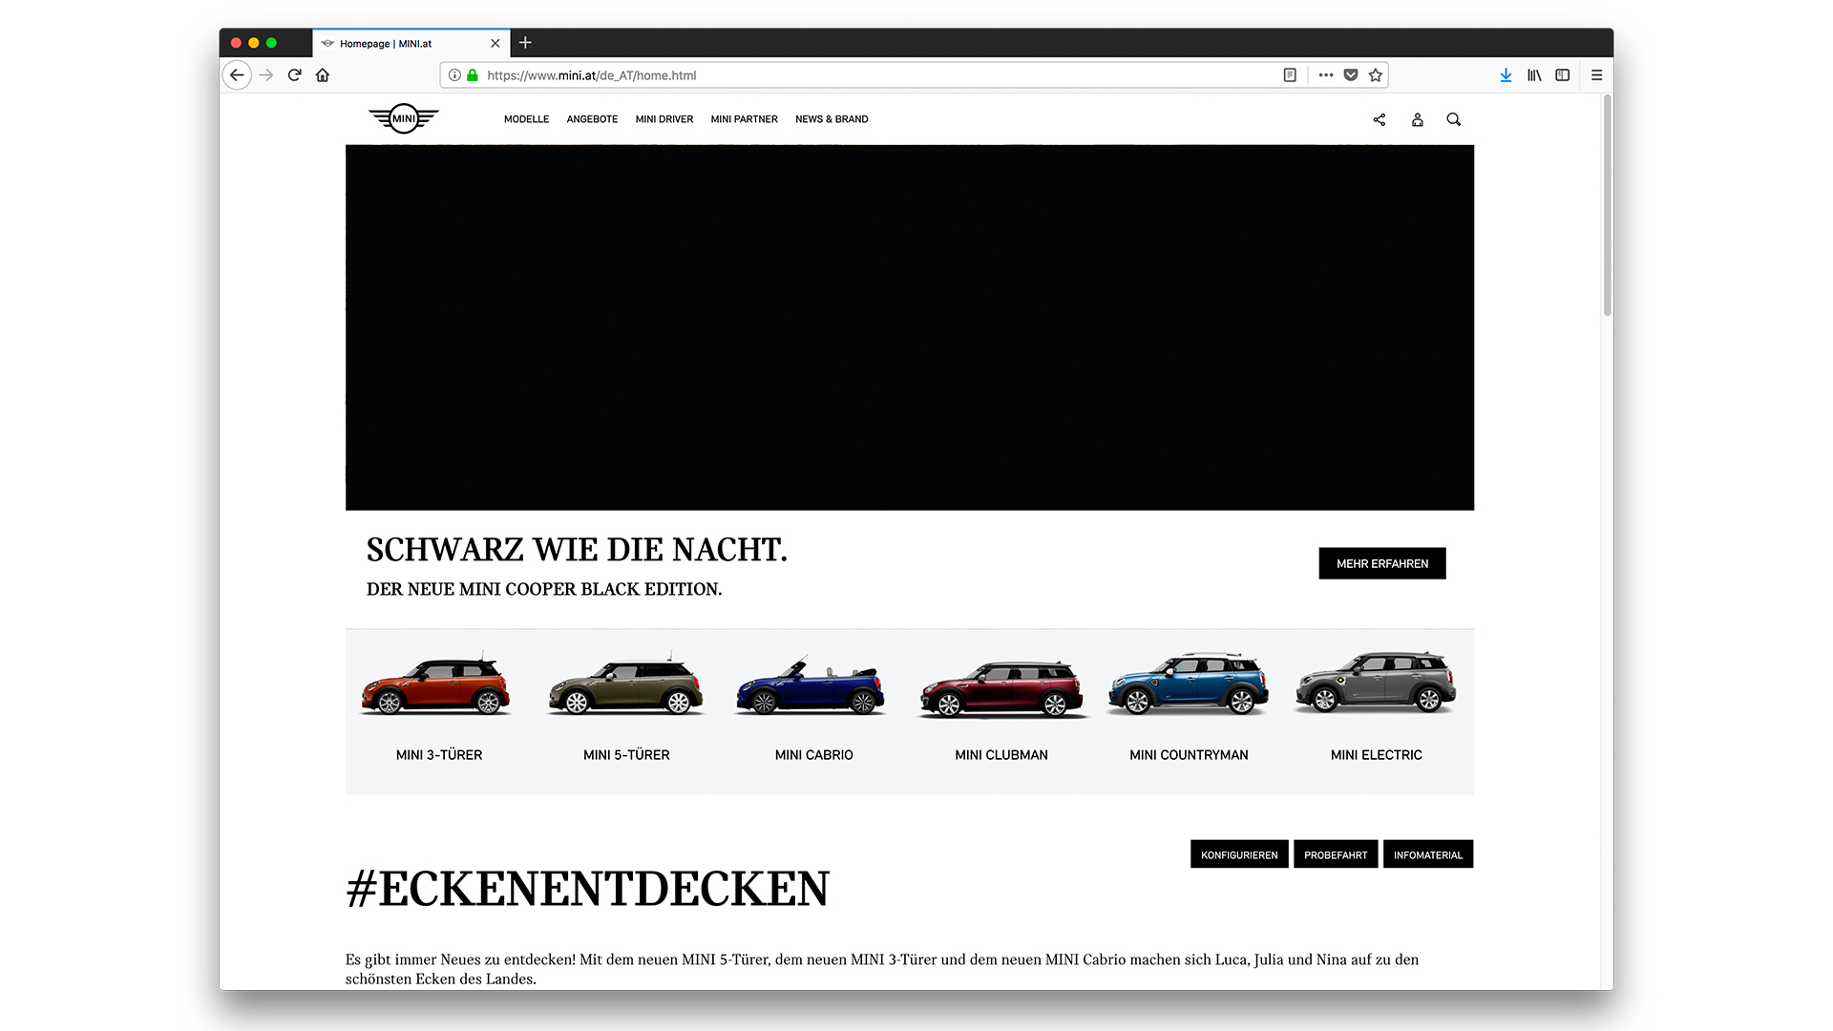
Task: Reload the current page
Action: 295,75
